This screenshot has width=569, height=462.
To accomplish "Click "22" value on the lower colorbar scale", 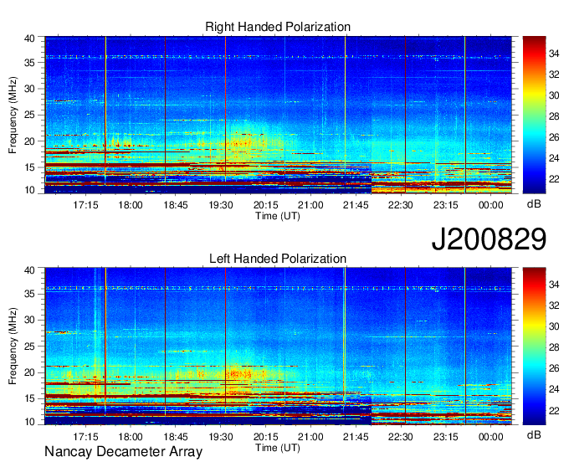I will (x=554, y=410).
